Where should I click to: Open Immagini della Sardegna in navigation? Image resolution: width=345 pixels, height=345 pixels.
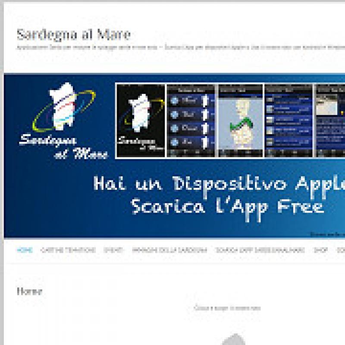coord(169,250)
